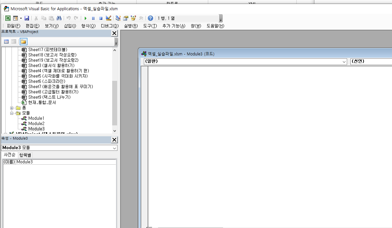
Task: Open the 형식(O) menu
Action: [x=88, y=26]
